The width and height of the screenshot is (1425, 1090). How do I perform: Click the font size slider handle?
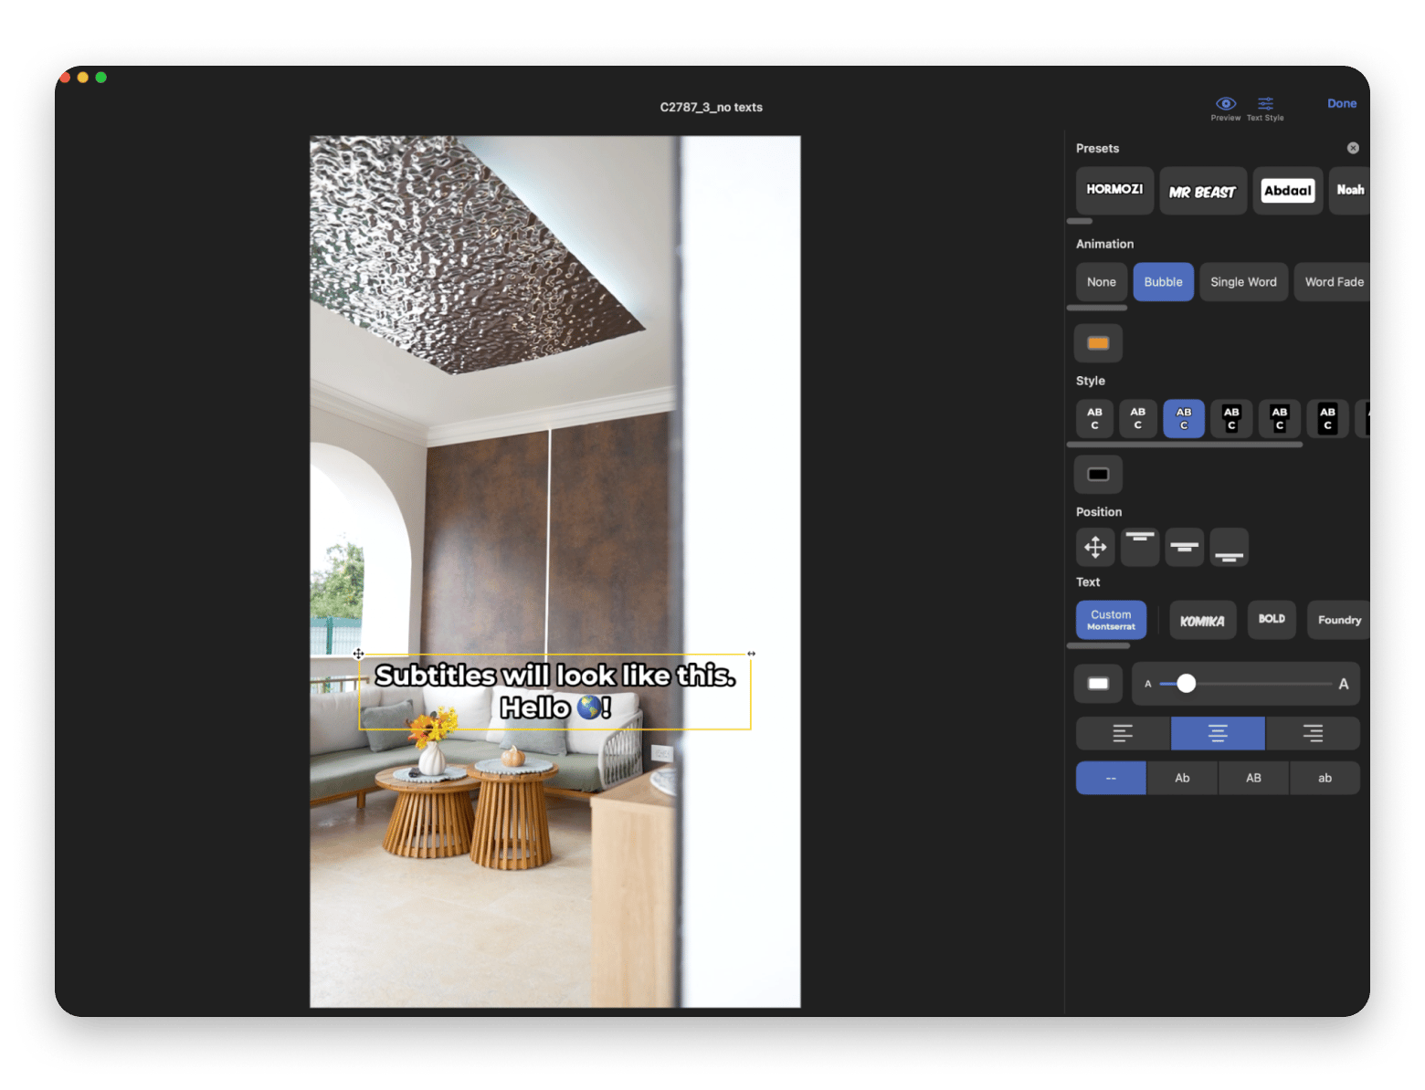(1186, 684)
